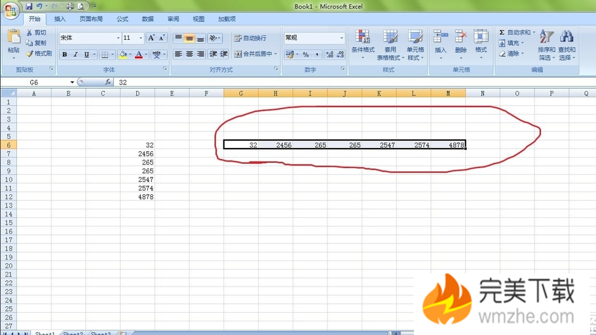Expand Name Box G6 dropdown
This screenshot has width=596, height=335.
(72, 82)
